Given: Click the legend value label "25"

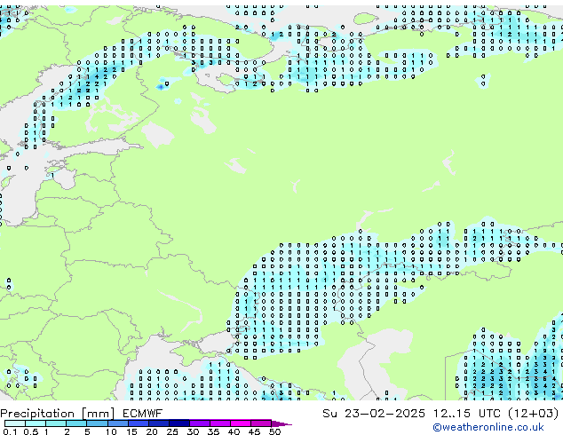Looking at the screenshot, I should [172, 431].
